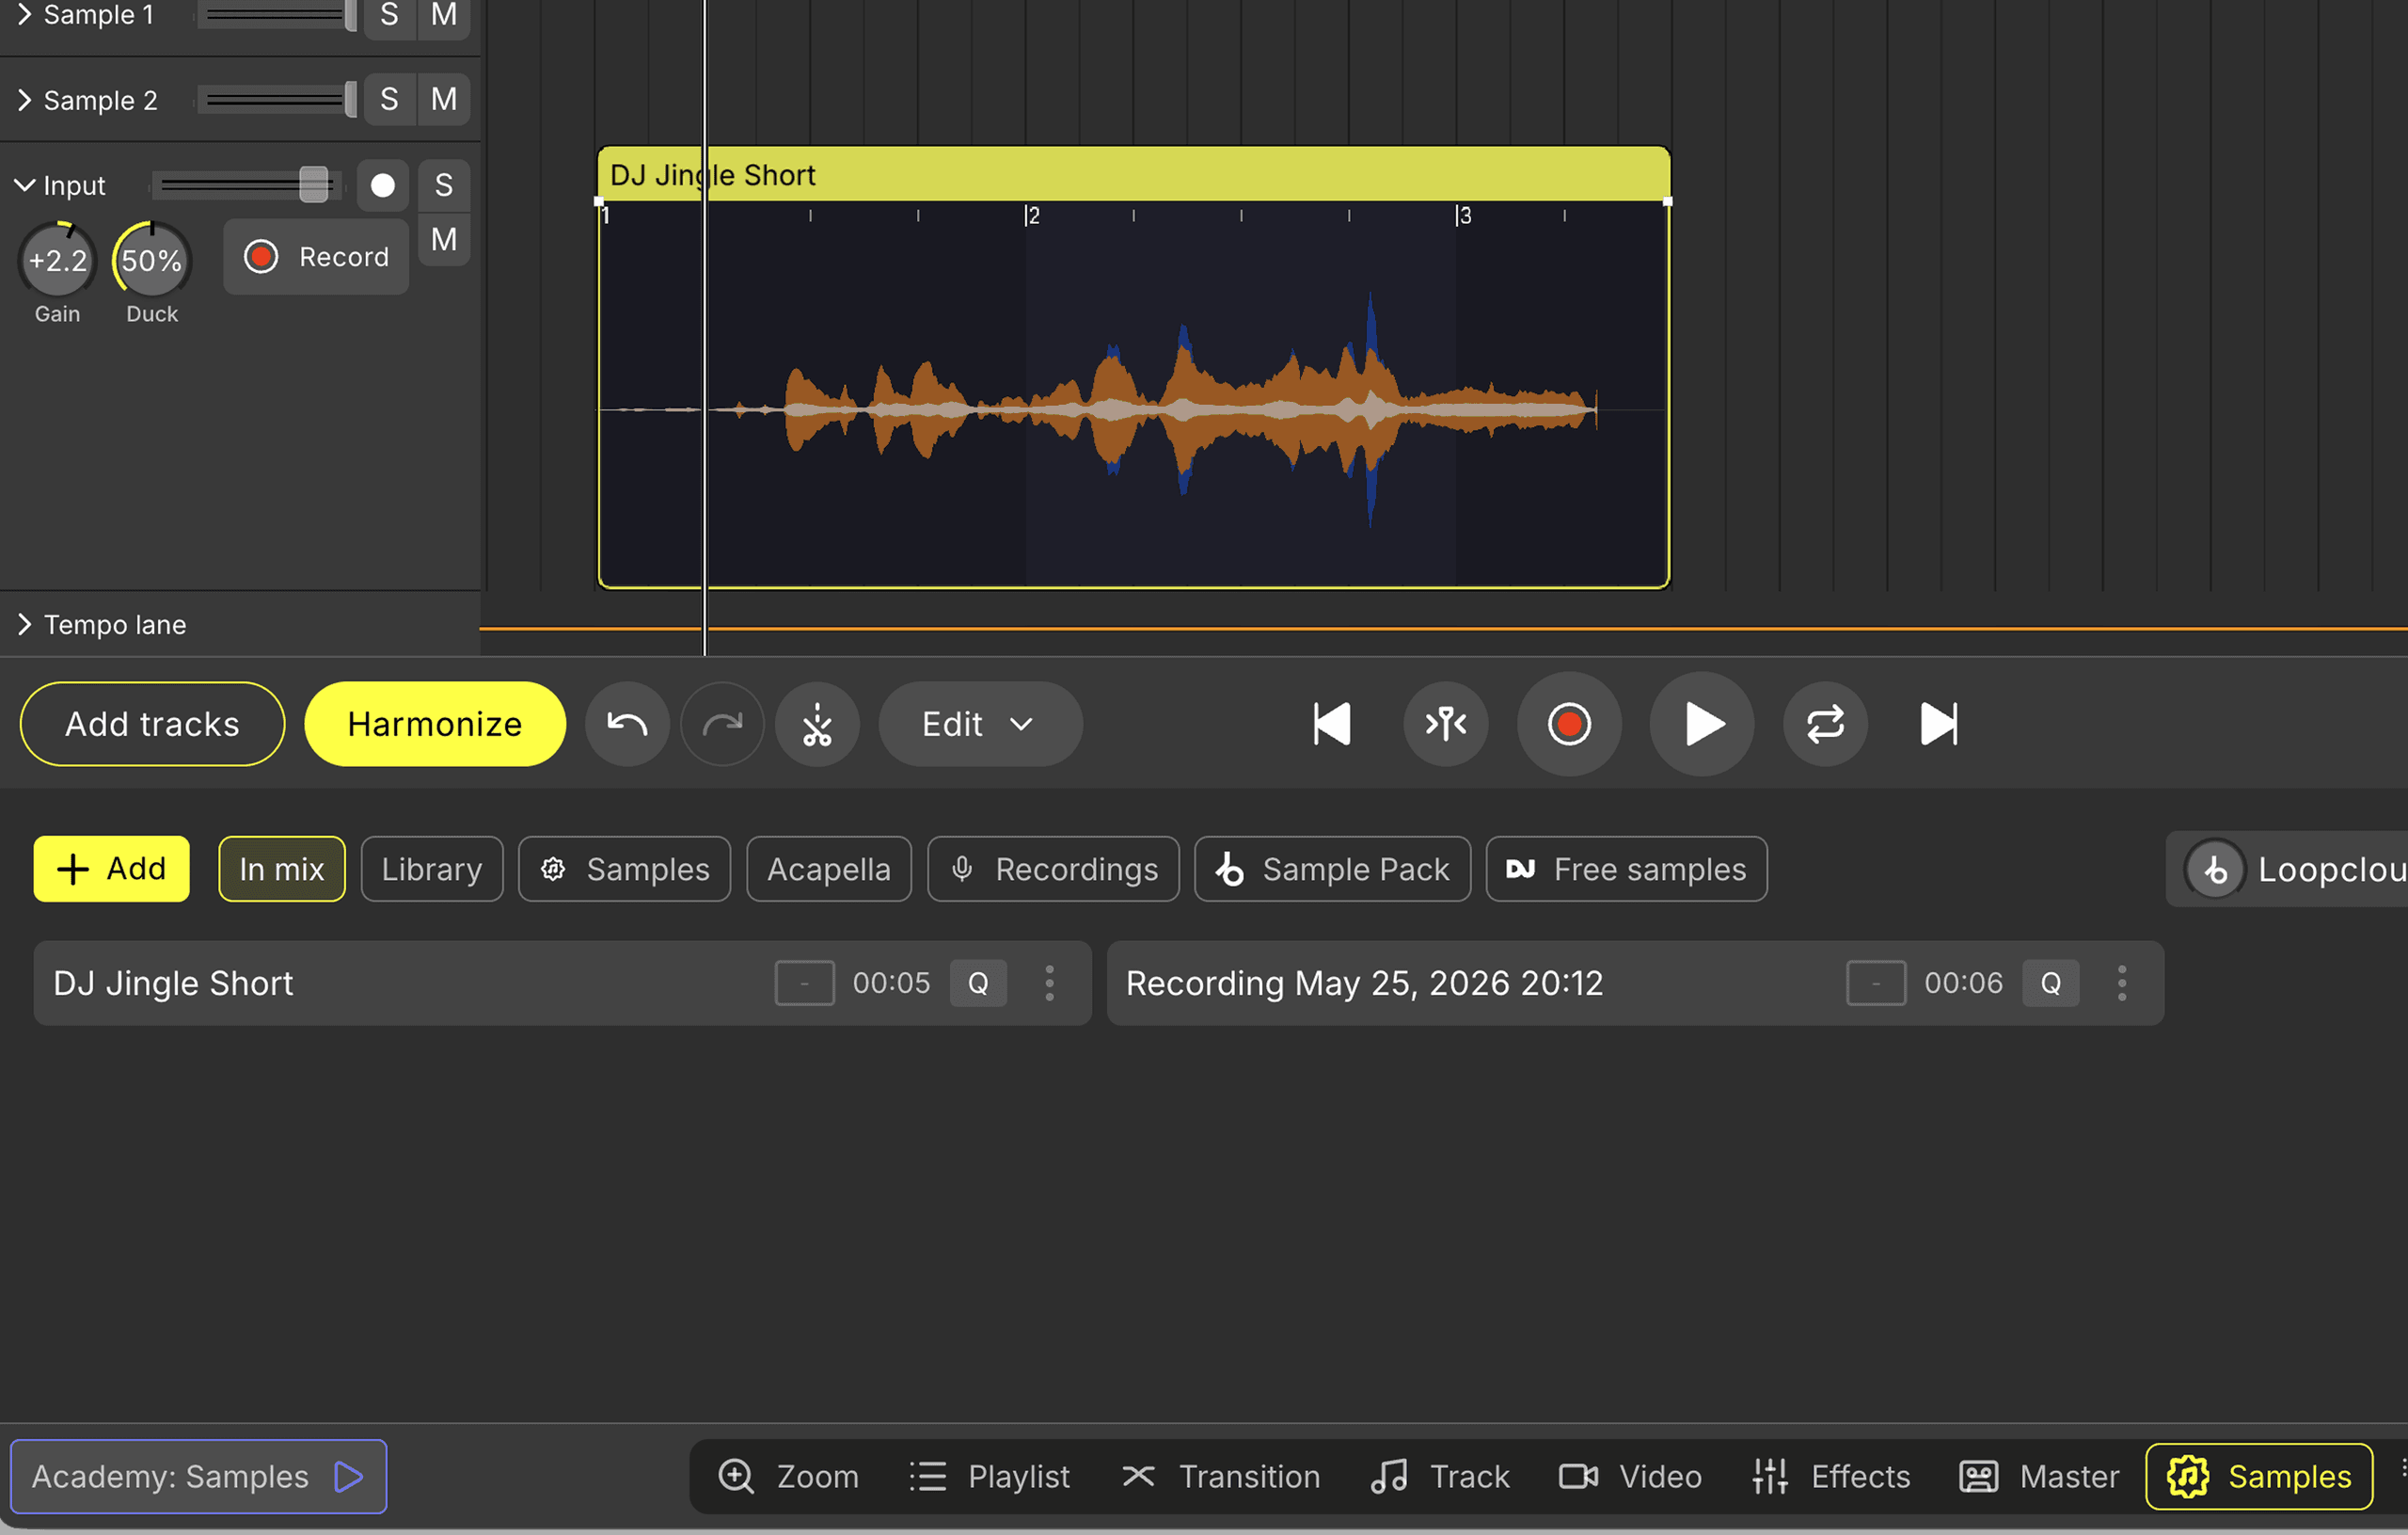Toggle loop playback
The width and height of the screenshot is (2408, 1535).
tap(1825, 724)
